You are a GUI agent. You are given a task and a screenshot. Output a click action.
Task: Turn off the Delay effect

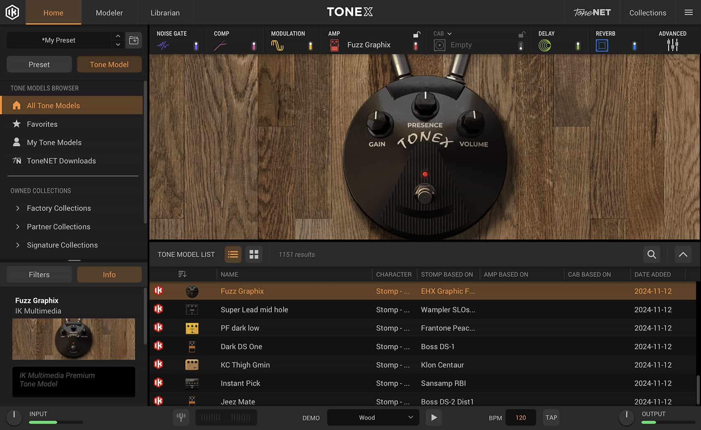point(578,46)
